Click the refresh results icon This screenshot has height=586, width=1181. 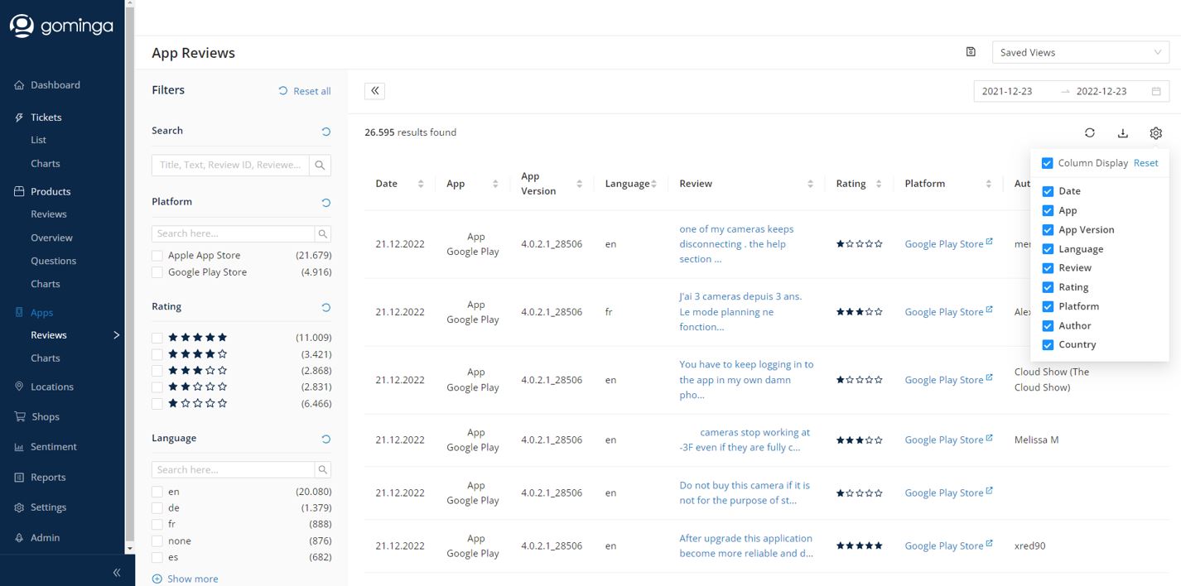1090,133
